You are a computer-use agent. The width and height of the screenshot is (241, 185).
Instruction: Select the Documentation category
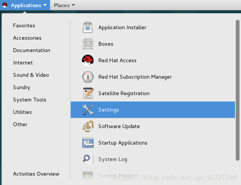31,50
